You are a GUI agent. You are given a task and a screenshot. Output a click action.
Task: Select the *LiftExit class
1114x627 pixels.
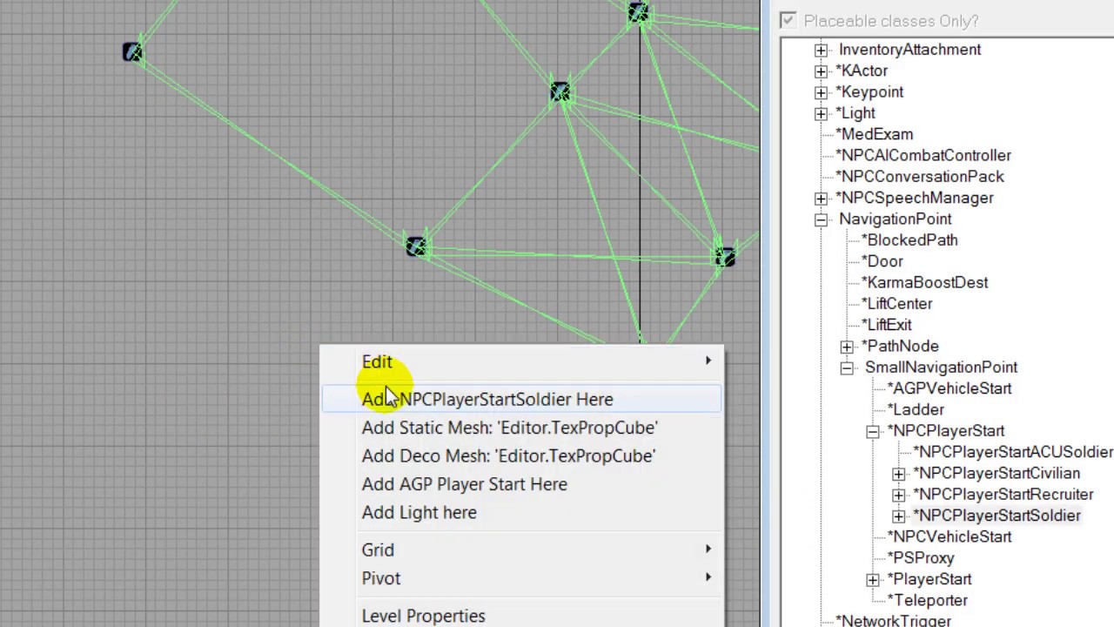pyautogui.click(x=886, y=325)
